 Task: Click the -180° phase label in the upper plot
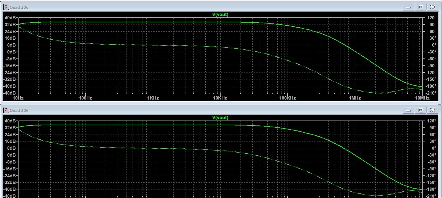[431, 86]
